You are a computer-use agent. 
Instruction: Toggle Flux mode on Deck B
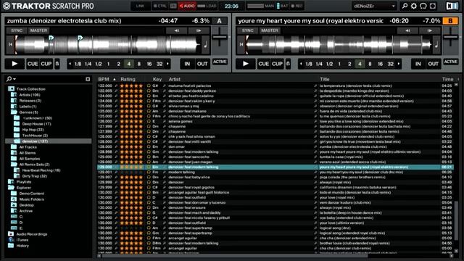(288, 64)
